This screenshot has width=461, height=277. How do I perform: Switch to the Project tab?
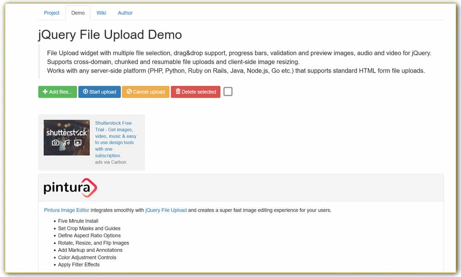[51, 13]
